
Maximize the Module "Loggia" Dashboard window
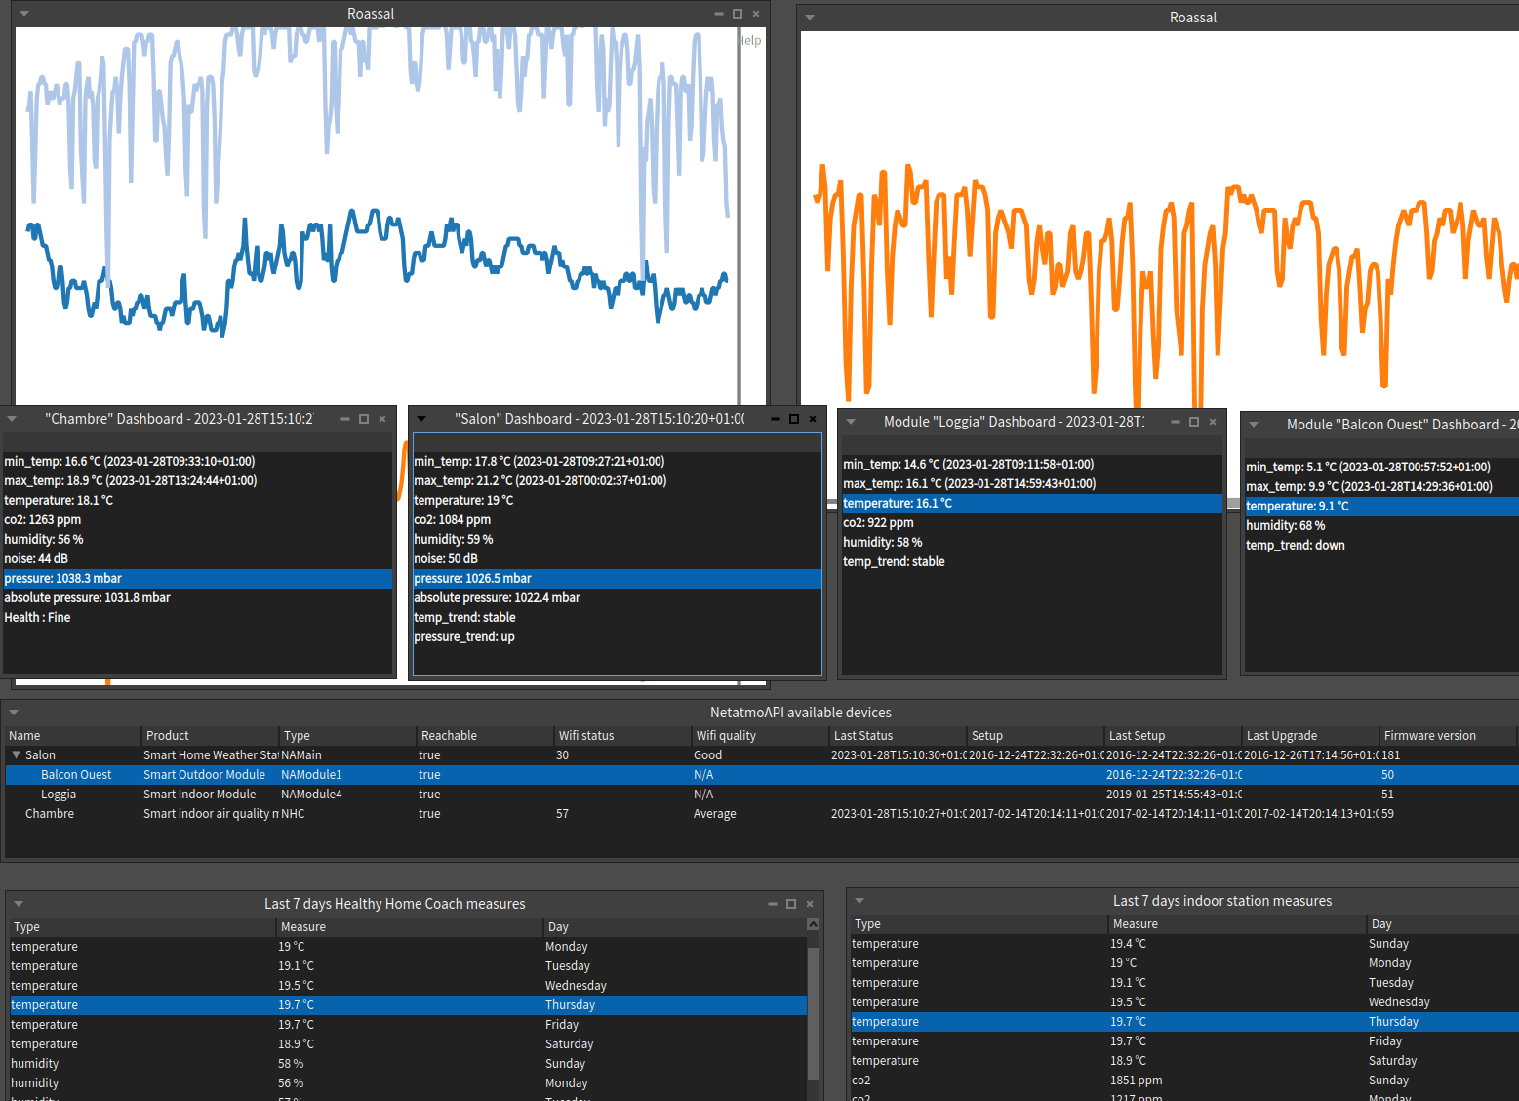1194,422
